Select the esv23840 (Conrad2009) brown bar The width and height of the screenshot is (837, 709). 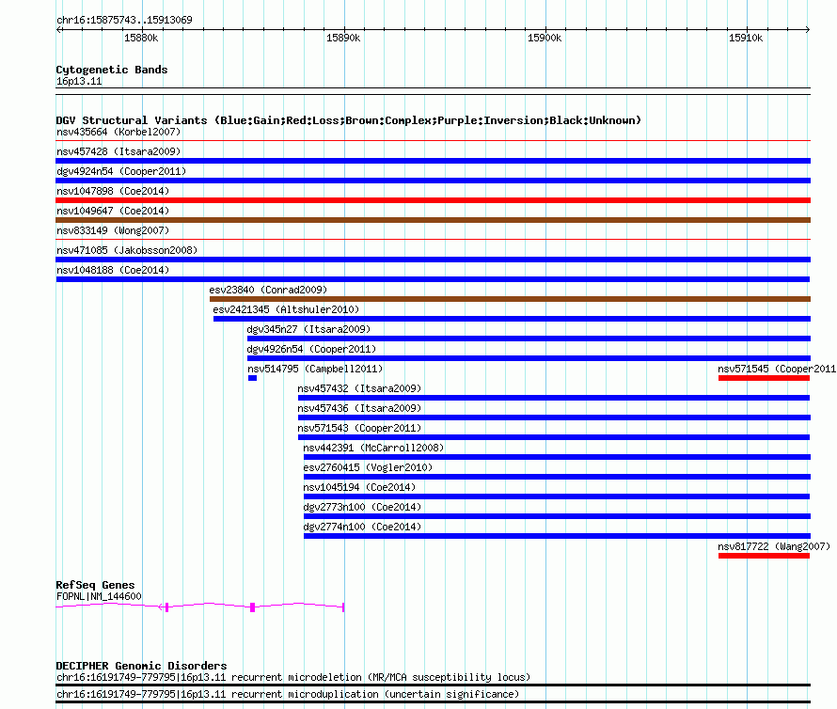point(510,299)
